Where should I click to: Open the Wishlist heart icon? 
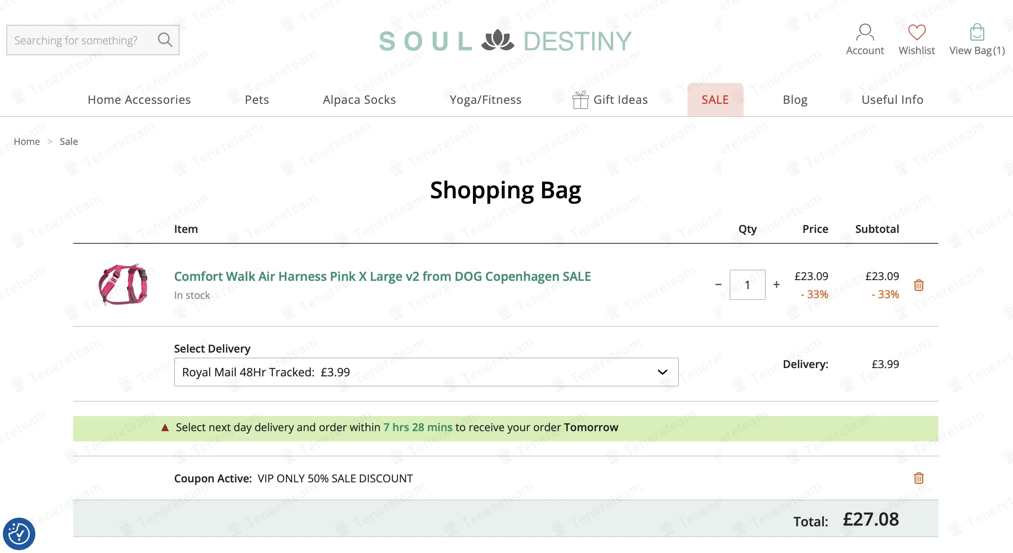917,32
